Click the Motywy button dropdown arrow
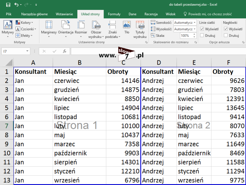 (x=8, y=37)
